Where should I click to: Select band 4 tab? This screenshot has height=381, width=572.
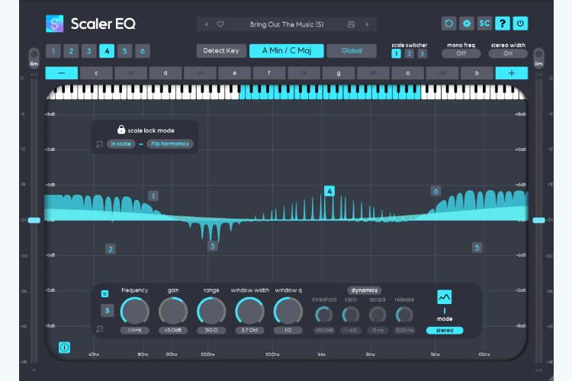(x=107, y=51)
